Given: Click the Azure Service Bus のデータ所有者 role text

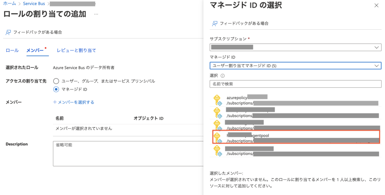Looking at the screenshot, I should click(x=84, y=68).
